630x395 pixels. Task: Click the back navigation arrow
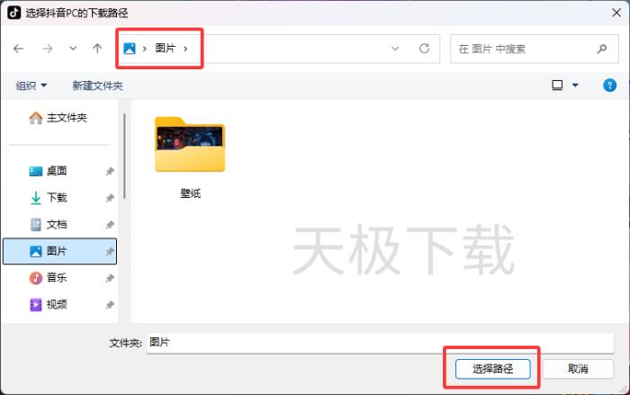18,49
